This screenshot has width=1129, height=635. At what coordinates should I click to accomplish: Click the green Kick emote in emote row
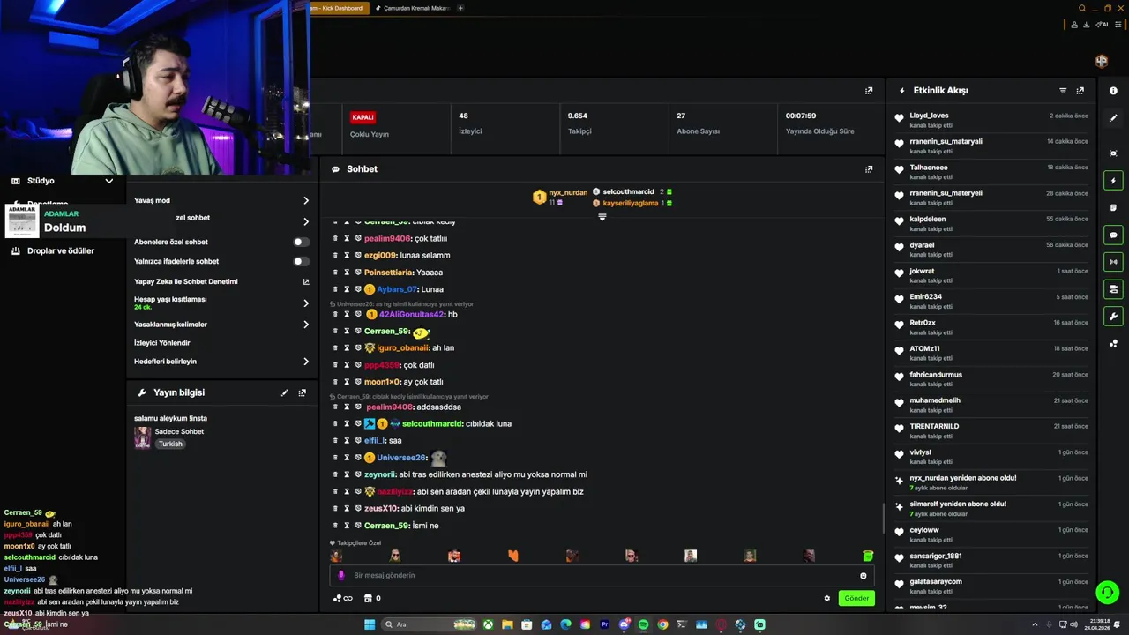pos(868,557)
